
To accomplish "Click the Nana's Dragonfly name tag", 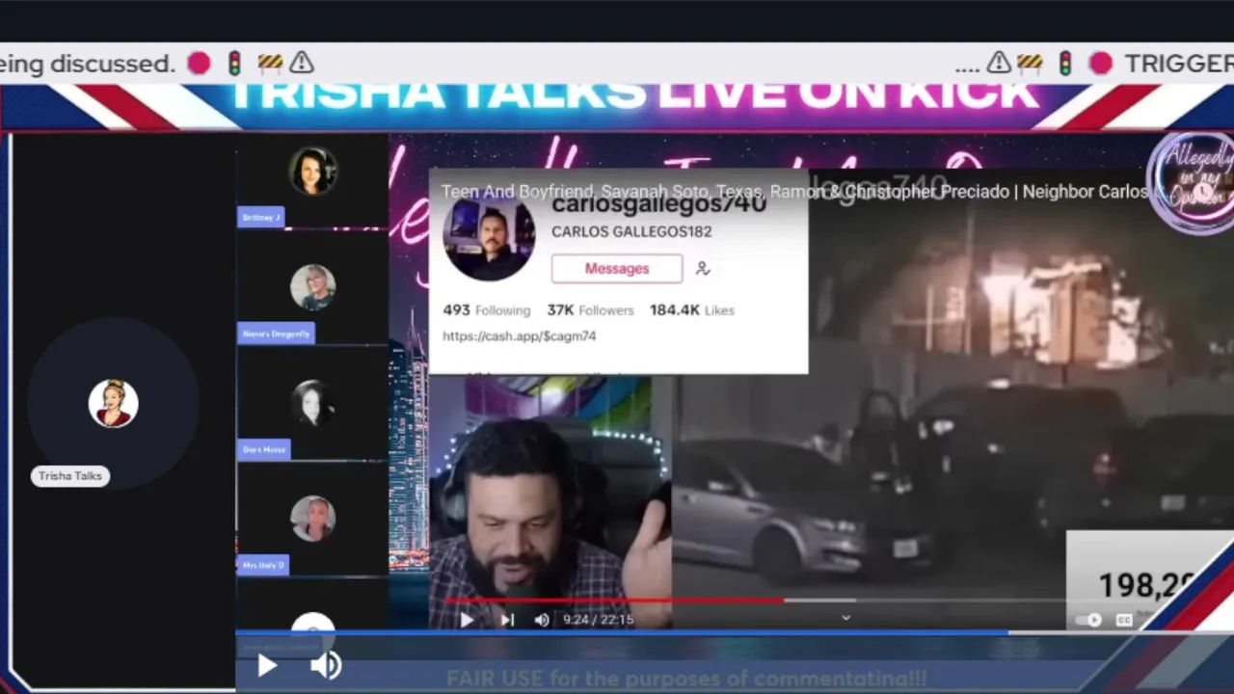I will [x=276, y=334].
